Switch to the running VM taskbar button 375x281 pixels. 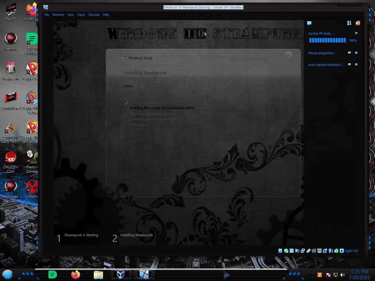tap(144, 274)
